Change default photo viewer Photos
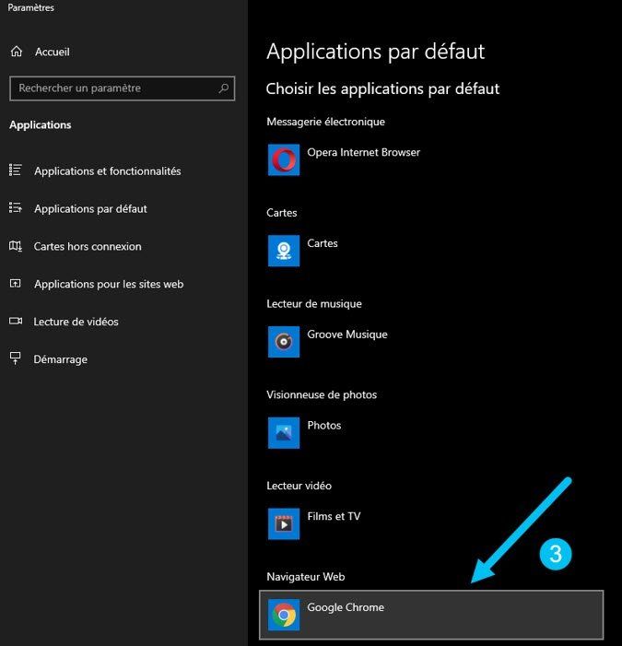The image size is (622, 646). pos(324,426)
